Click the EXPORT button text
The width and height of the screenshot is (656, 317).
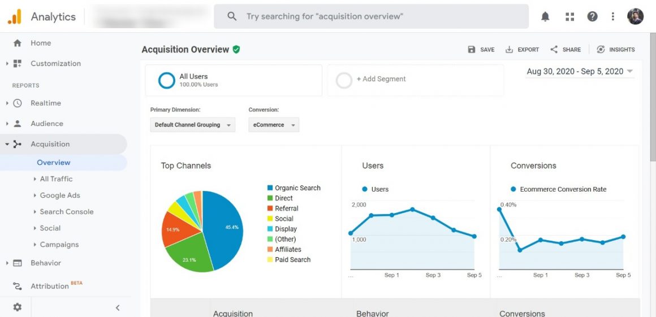coord(528,50)
